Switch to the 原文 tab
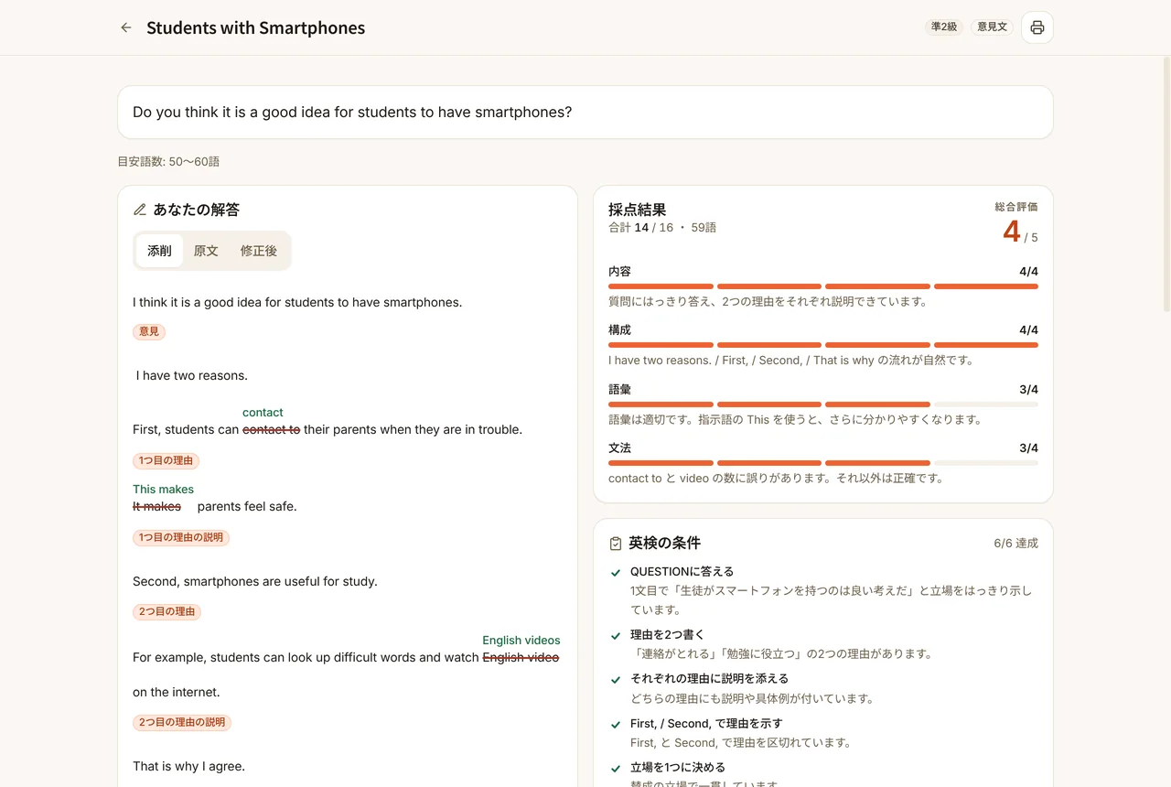The image size is (1171, 787). tap(206, 251)
